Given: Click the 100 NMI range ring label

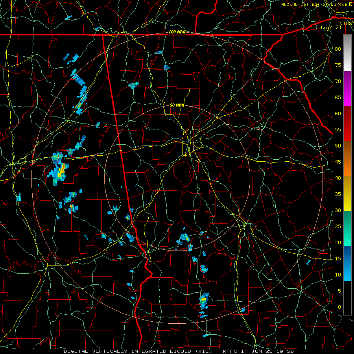Looking at the screenshot, I should pos(177,32).
